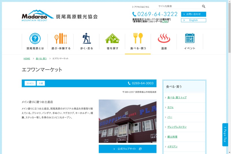Click the Madarao Mountain Resort logo
Screen dimensions: 231x154
pyautogui.click(x=38, y=16)
